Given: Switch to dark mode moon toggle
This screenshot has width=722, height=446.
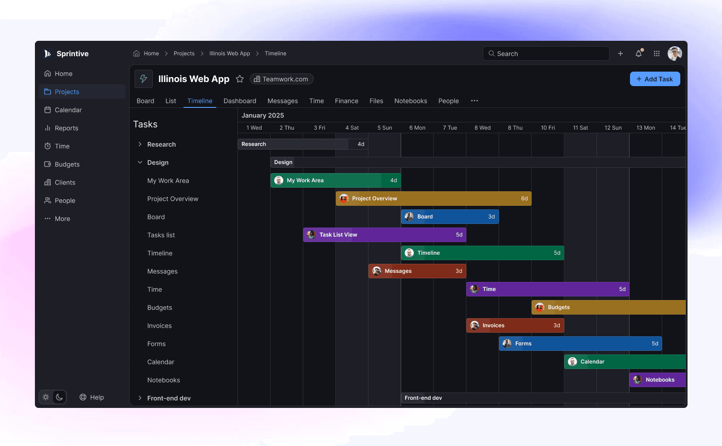Looking at the screenshot, I should [x=59, y=397].
